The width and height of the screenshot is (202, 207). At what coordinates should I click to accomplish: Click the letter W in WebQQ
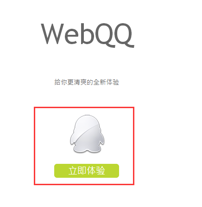pos(52,34)
